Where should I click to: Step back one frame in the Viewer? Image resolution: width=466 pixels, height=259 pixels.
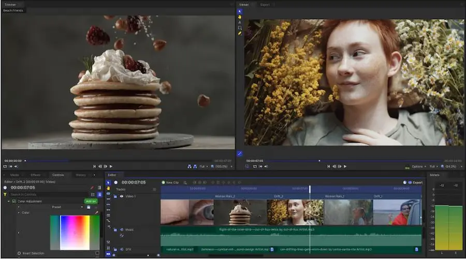334,166
